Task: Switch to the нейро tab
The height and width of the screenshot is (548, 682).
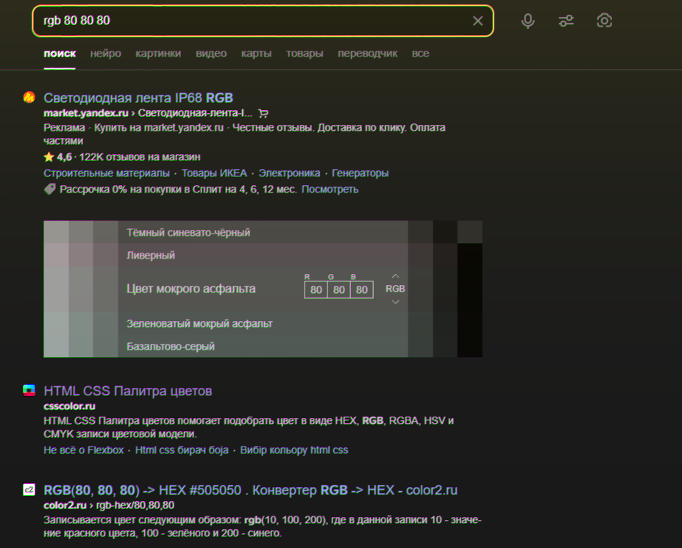Action: [x=106, y=54]
